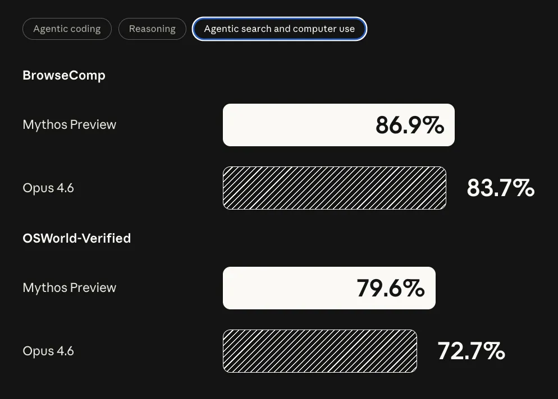Click the 72.7% score value
This screenshot has width=558, height=399.
click(x=471, y=351)
